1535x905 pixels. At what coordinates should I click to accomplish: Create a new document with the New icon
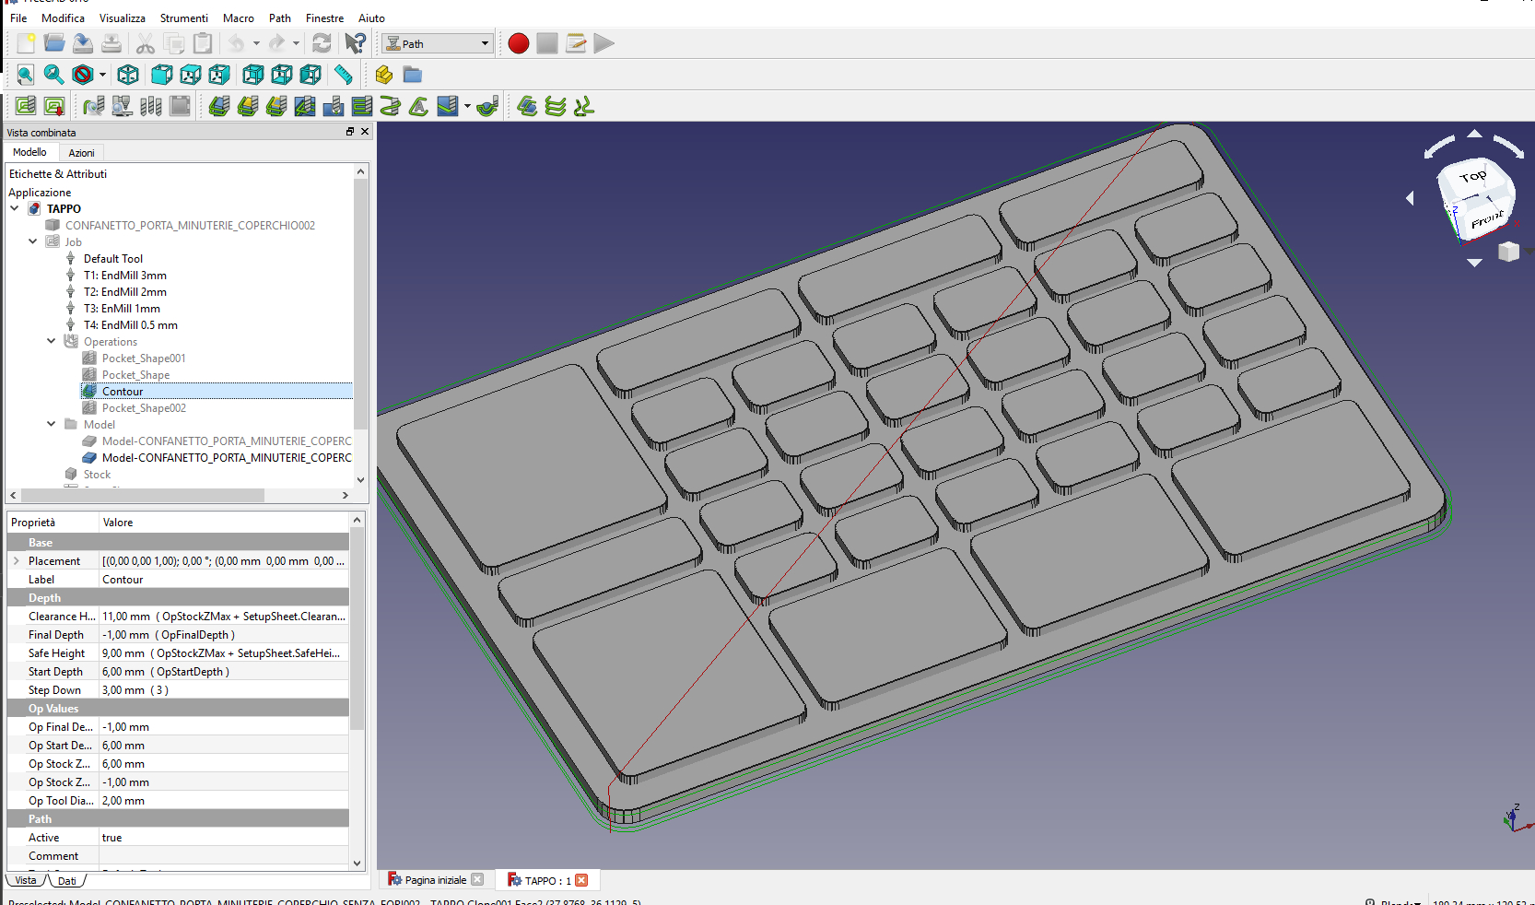click(26, 43)
